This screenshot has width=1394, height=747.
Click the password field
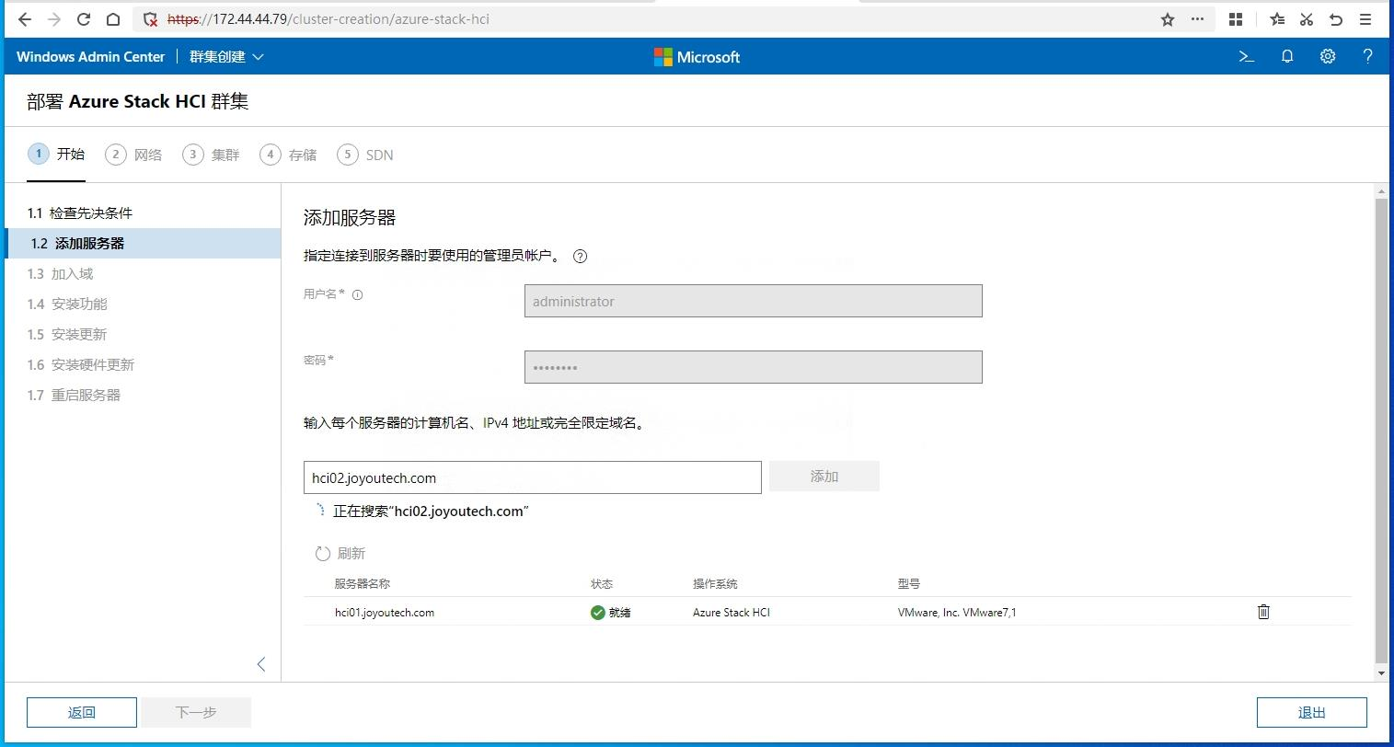coord(753,367)
